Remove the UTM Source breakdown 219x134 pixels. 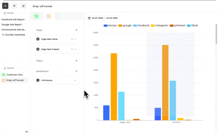point(75,80)
